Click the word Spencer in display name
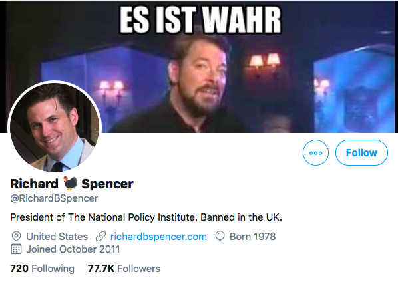This screenshot has height=282, width=398. 107,184
